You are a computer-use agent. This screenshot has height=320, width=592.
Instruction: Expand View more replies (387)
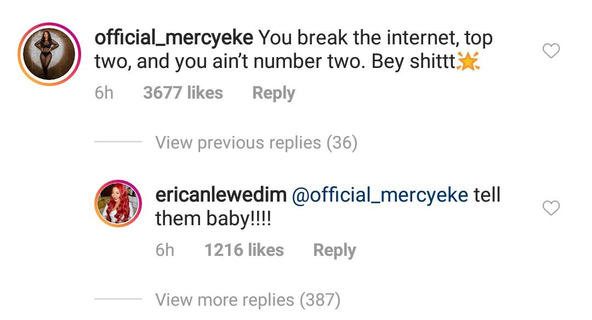[x=248, y=300]
